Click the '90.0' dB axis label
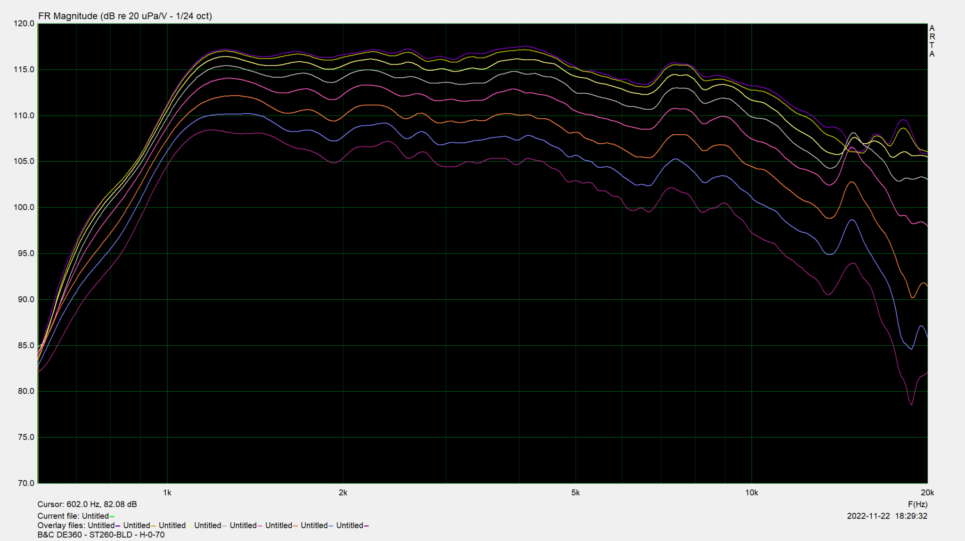The image size is (965, 541). tap(26, 299)
